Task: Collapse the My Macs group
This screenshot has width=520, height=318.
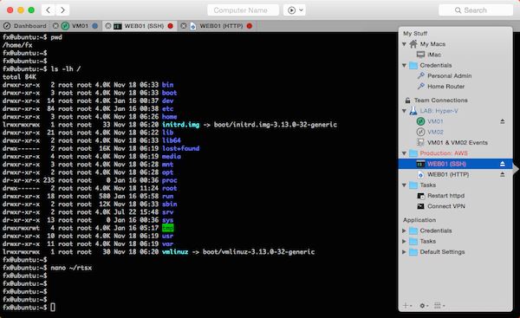Action: (404, 44)
